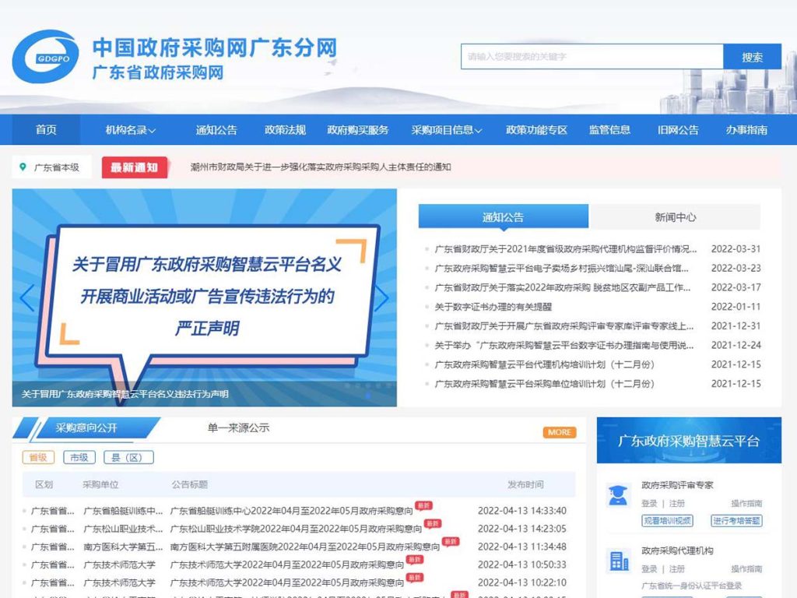
Task: Click 登录 under 政府采购评审专家
Action: pyautogui.click(x=649, y=504)
